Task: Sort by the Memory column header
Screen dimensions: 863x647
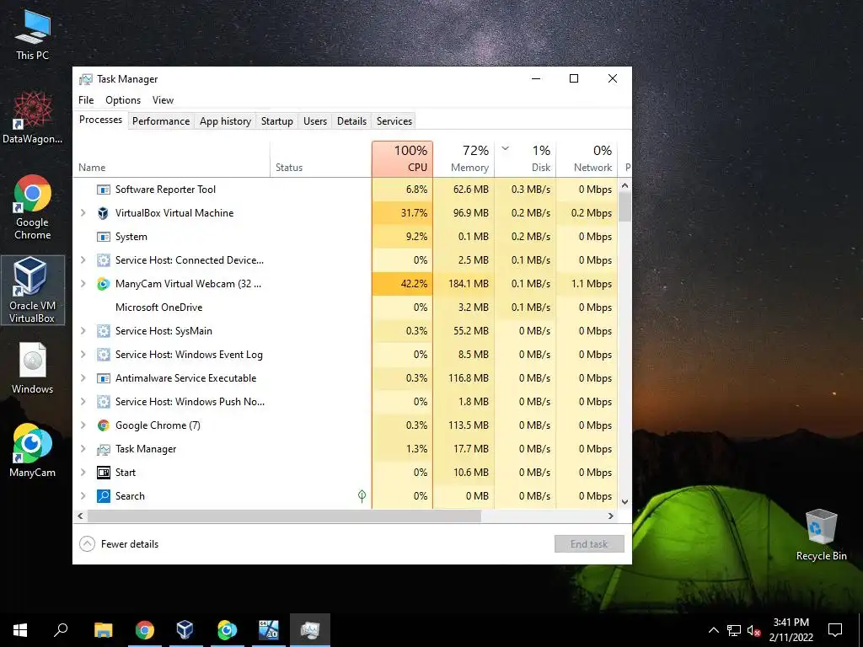Action: [x=464, y=159]
